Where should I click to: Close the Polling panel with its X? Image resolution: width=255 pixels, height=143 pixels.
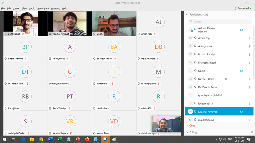click(252, 132)
